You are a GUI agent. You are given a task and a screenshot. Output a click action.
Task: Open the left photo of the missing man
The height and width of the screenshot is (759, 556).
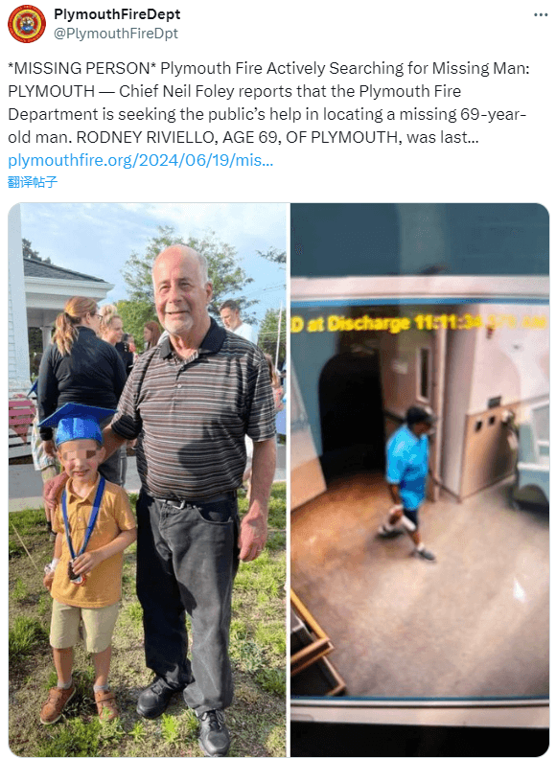149,480
